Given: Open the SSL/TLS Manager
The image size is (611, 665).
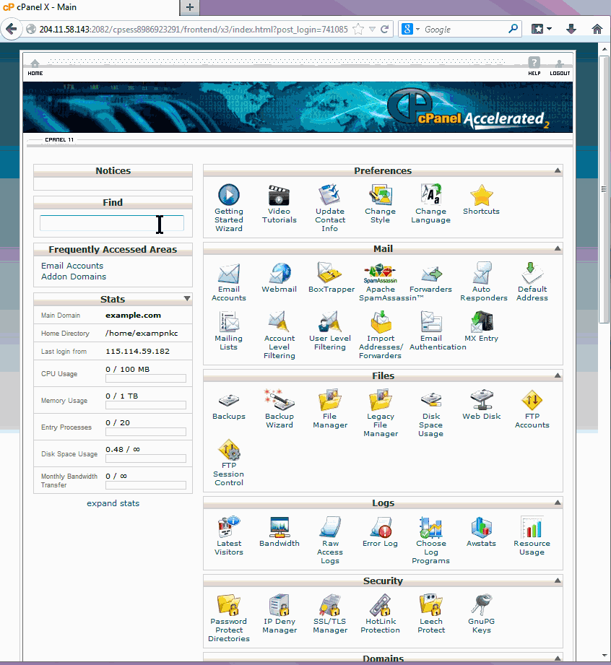Looking at the screenshot, I should (x=329, y=606).
